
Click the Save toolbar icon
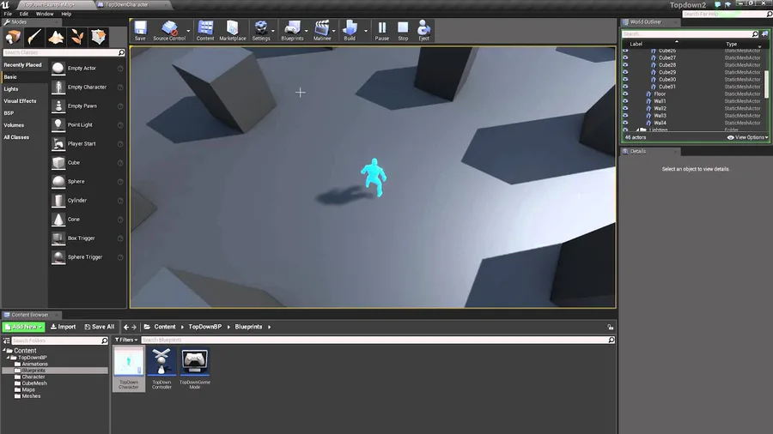coord(140,31)
